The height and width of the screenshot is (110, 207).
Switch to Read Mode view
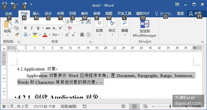pos(123,107)
